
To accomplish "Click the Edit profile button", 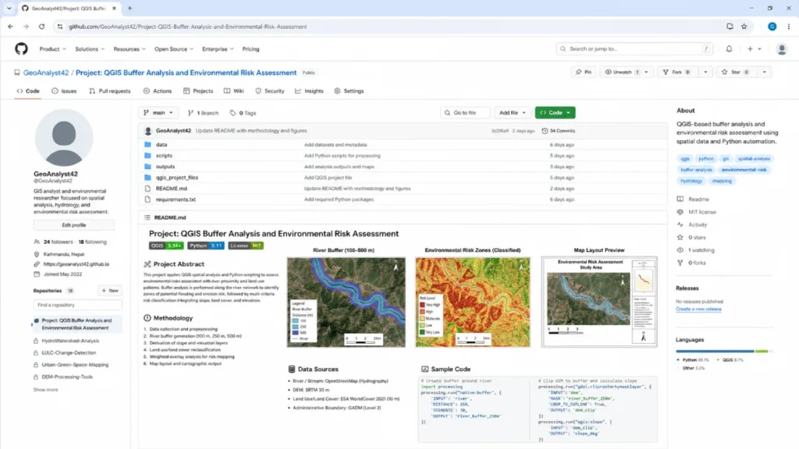I will tap(74, 225).
